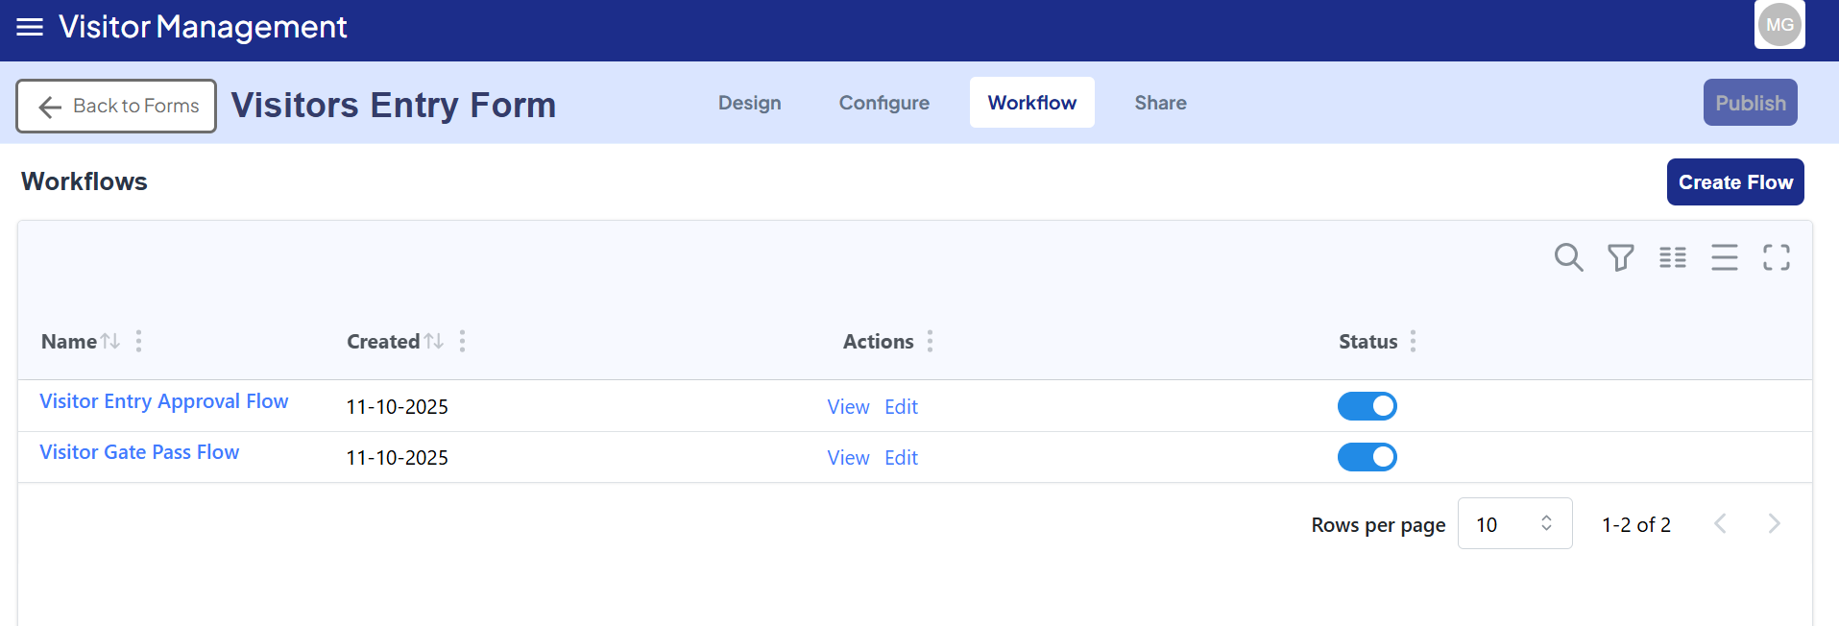Viewport: 1839px width, 626px height.
Task: Open Name column options menu
Action: 139,341
